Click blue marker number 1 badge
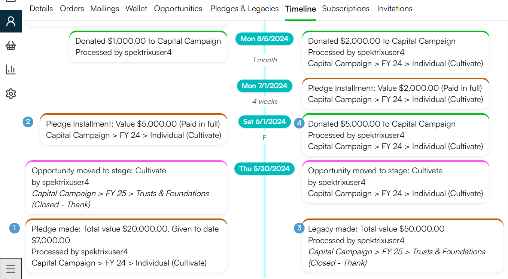 pos(15,228)
